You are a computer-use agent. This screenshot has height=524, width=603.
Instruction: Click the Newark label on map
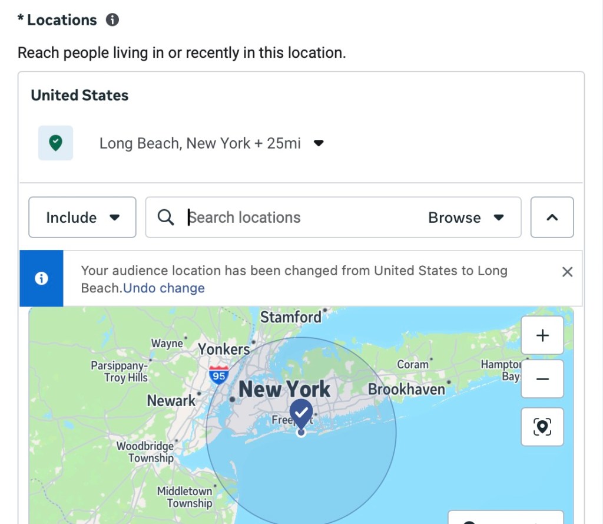pos(171,401)
